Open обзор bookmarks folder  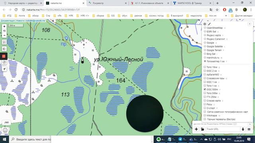33,16
